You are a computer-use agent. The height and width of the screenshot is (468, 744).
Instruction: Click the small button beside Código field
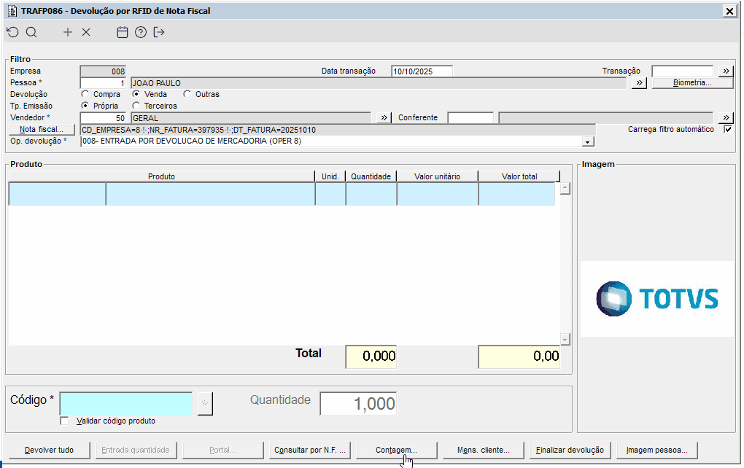(205, 404)
